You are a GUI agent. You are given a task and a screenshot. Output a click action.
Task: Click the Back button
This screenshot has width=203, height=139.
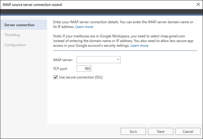[133, 131]
